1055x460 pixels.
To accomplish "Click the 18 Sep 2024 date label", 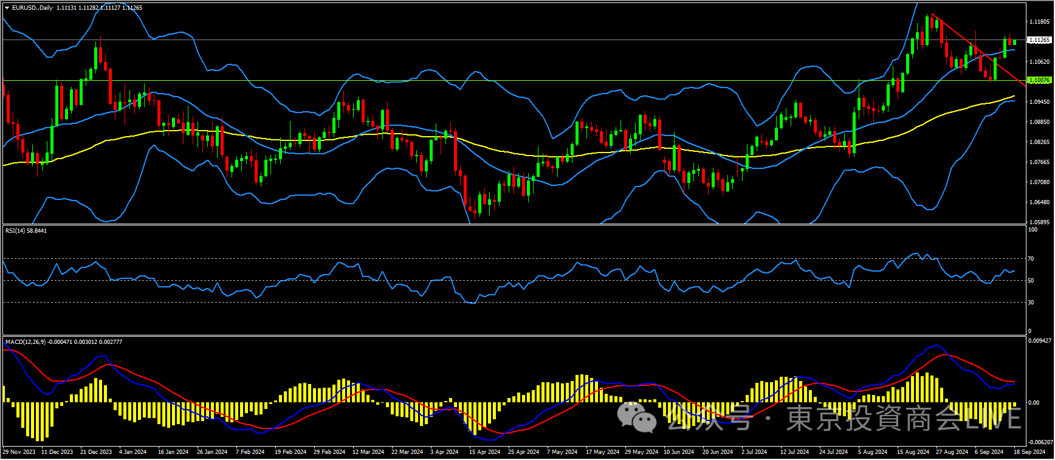I will coord(1029,452).
